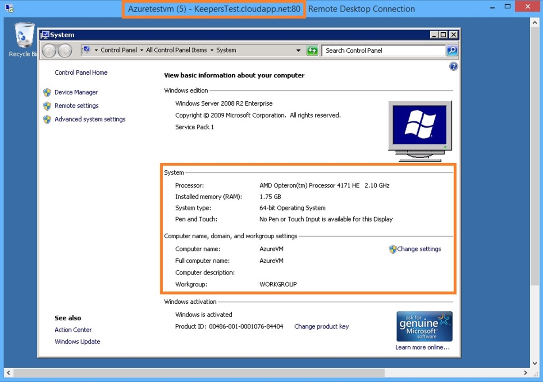The width and height of the screenshot is (543, 382).
Task: Click the No Pen or Touch Input text
Action: [326, 219]
